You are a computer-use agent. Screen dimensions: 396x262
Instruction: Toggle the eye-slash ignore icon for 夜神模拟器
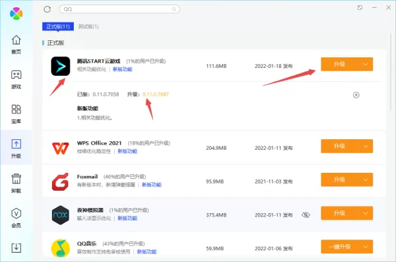point(306,215)
